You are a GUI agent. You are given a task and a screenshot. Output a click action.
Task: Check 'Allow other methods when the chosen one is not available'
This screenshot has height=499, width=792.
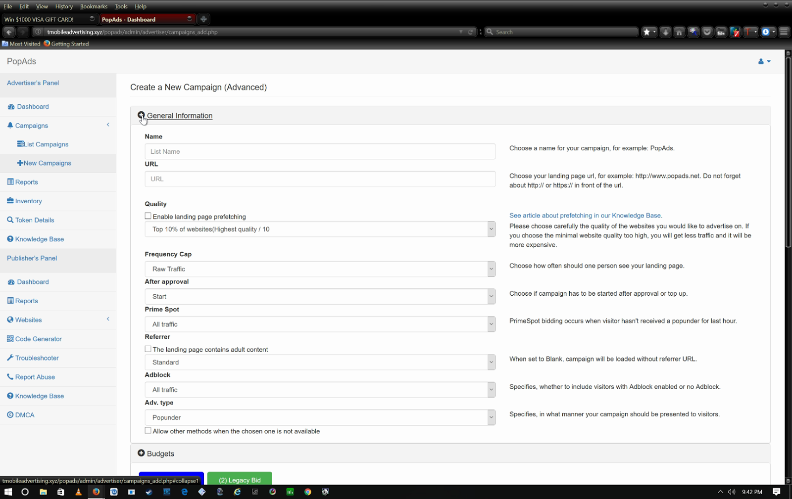(148, 431)
